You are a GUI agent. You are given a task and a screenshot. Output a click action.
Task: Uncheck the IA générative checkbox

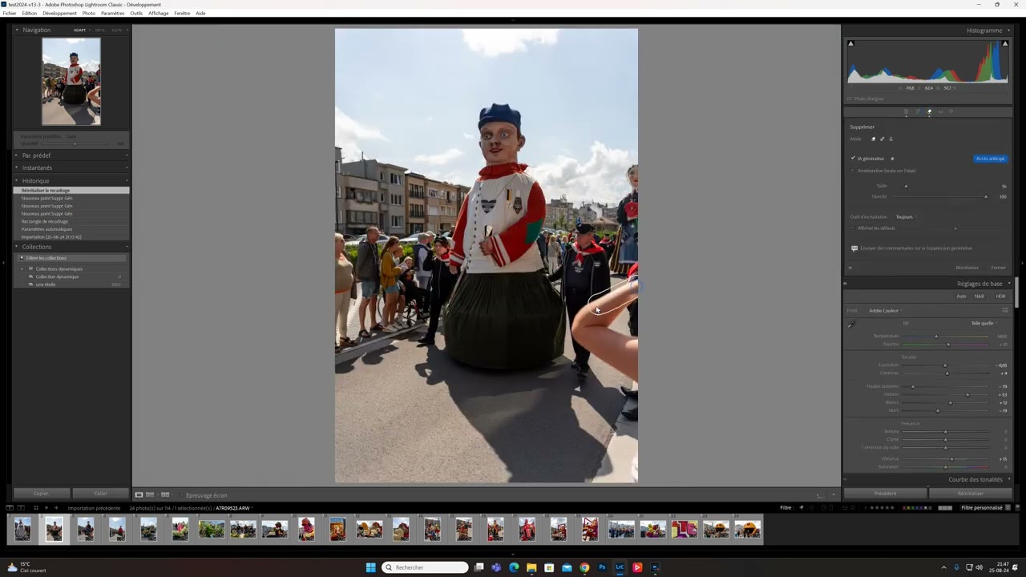coord(853,158)
